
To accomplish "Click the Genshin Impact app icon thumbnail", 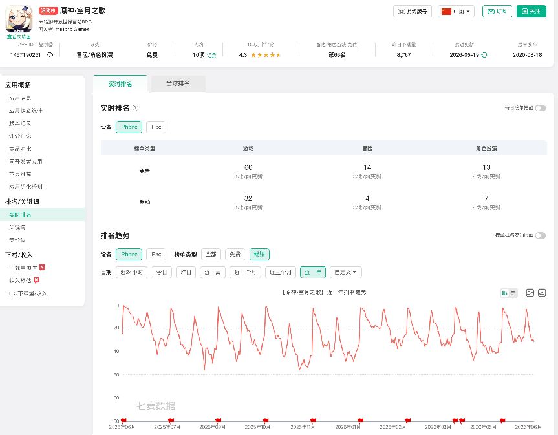I will [x=19, y=19].
